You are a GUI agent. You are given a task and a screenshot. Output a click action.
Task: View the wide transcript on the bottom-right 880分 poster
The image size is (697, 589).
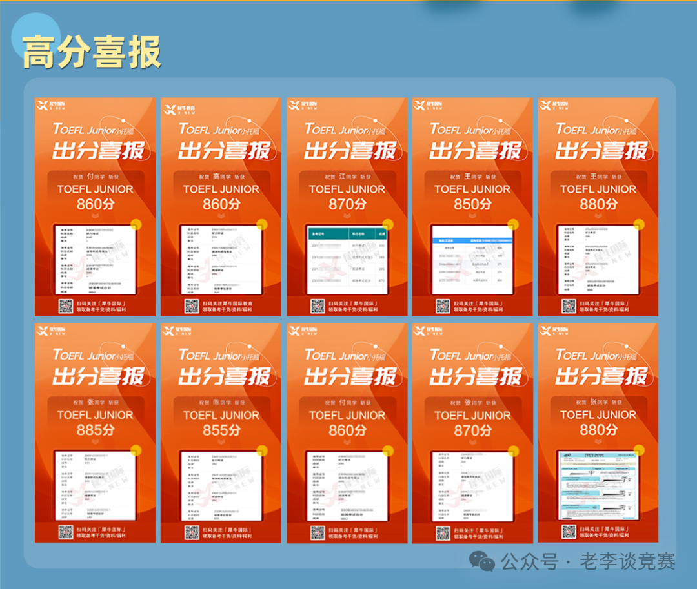[x=600, y=483]
